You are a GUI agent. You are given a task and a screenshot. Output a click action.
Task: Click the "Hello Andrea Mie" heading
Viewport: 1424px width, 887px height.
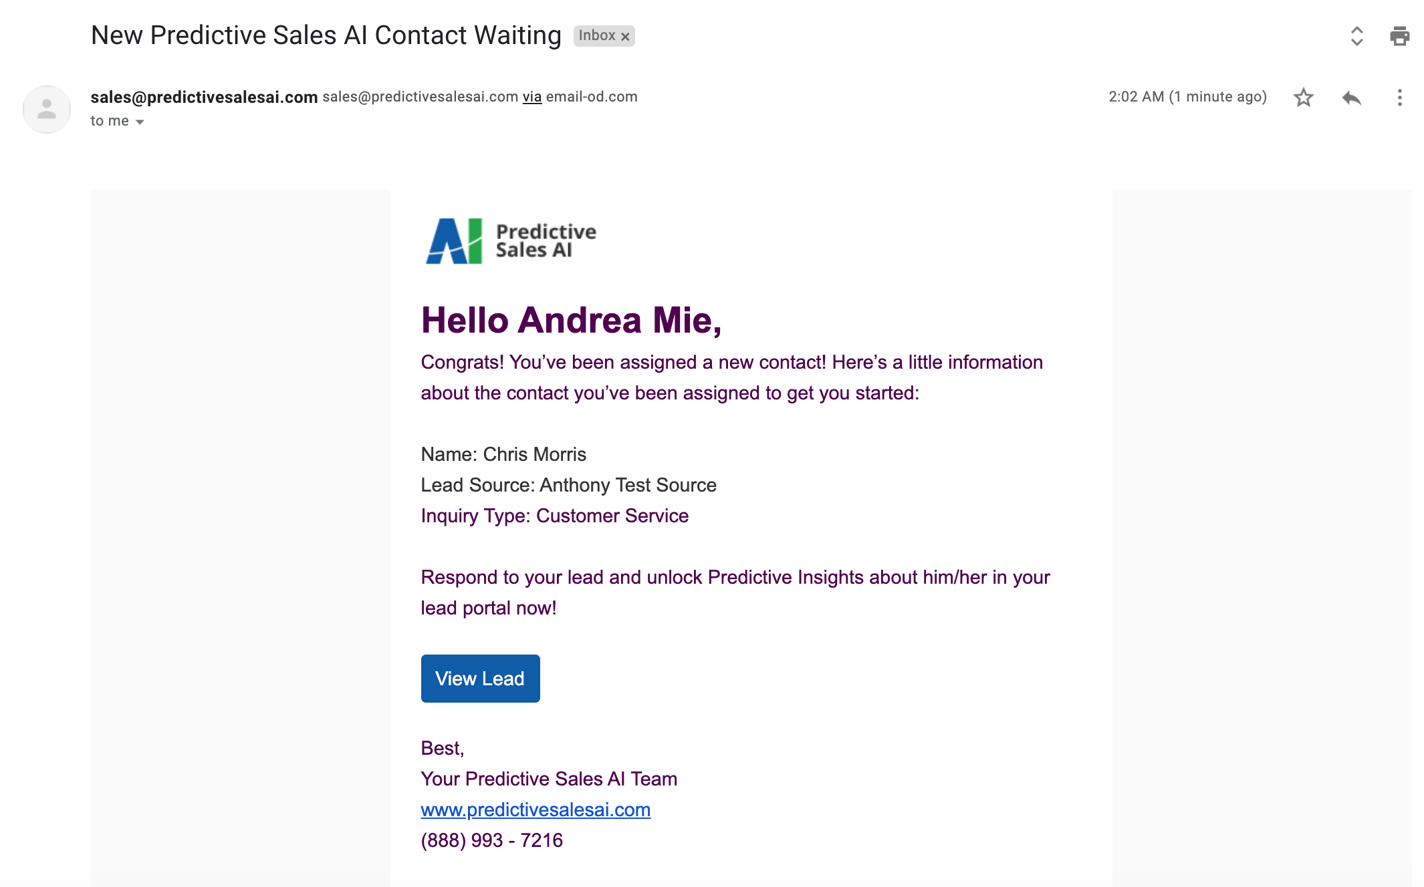(x=571, y=320)
